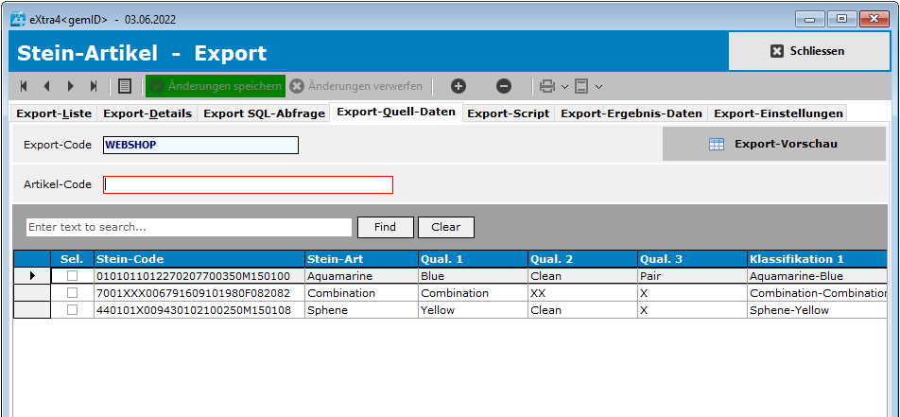
Task: Focus the Artikel-Code input field
Action: pos(248,185)
